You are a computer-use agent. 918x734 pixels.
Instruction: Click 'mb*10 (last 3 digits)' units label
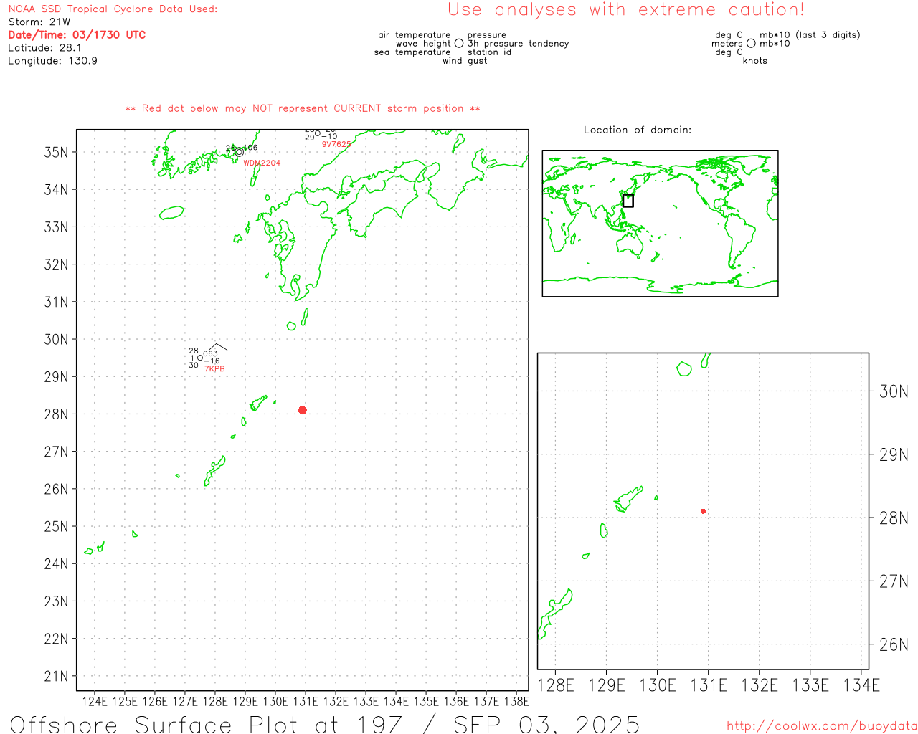tap(810, 35)
